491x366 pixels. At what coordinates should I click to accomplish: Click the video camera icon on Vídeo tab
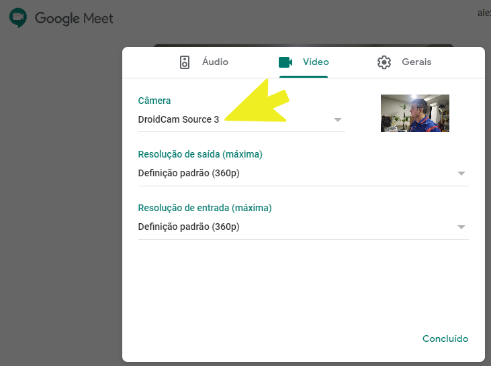(x=285, y=62)
